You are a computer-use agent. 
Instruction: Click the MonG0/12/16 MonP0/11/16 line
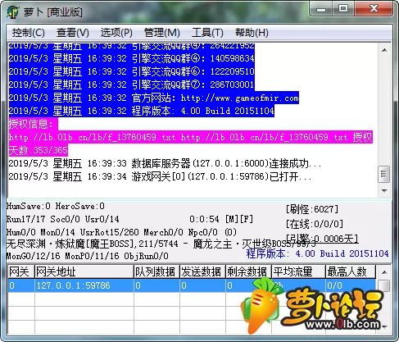(88, 256)
